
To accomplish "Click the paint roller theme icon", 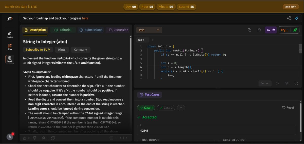I will pos(287,83).
